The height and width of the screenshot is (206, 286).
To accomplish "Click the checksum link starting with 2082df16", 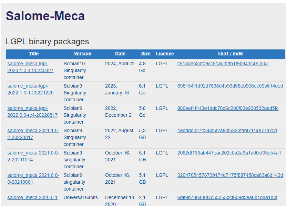I will [x=229, y=153].
